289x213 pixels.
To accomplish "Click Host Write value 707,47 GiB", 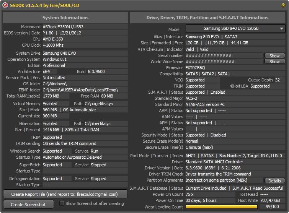I will coord(270,200).
